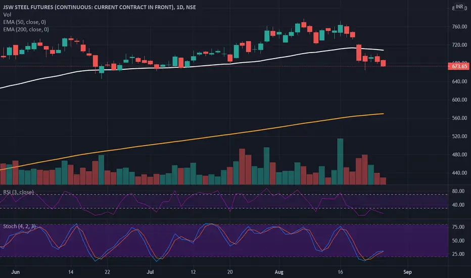Click the Stoch 75.00 scale label
This screenshot has width=471, height=278.
[458, 227]
